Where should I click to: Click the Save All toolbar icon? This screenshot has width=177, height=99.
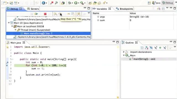click(11, 3)
